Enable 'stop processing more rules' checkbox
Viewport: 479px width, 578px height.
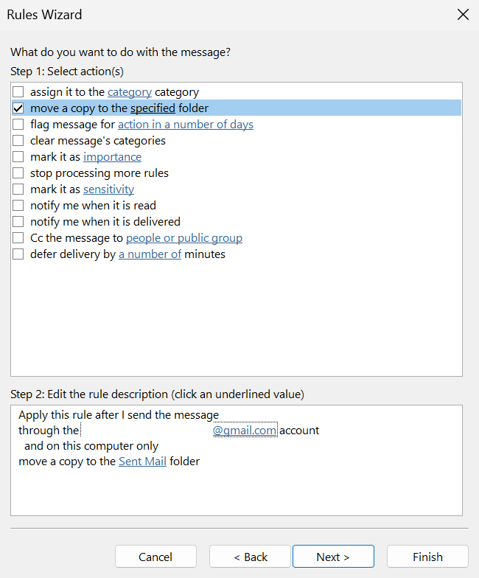click(18, 173)
